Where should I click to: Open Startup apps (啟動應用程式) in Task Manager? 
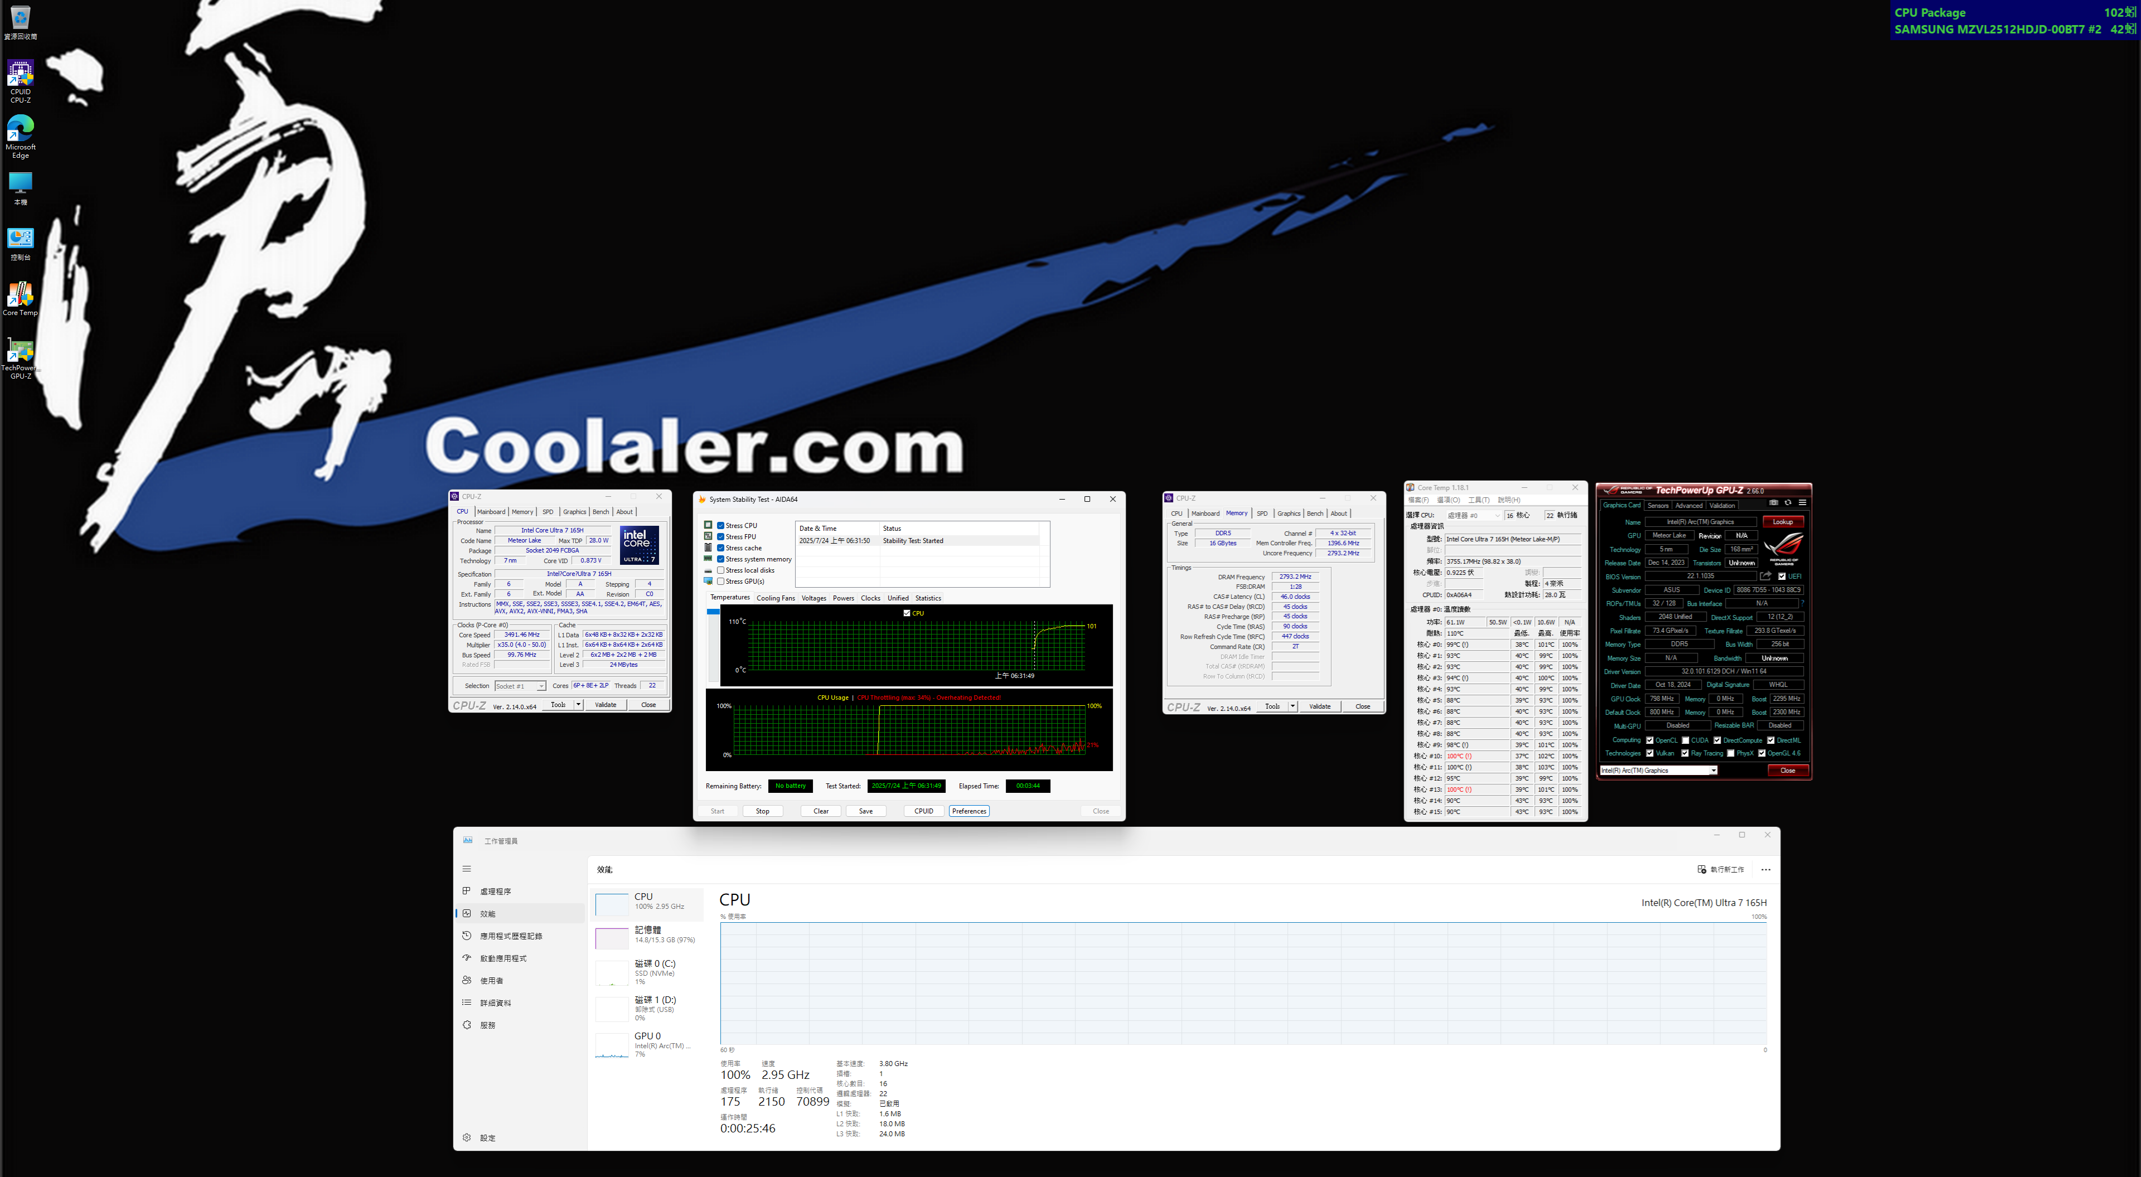pyautogui.click(x=520, y=958)
